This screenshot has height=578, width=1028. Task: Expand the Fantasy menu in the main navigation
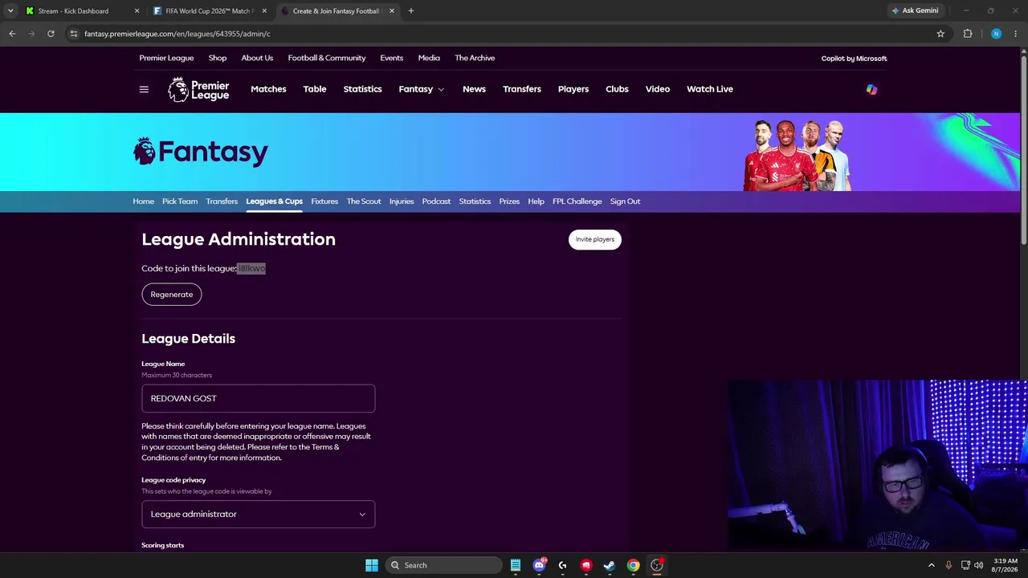[x=422, y=89]
